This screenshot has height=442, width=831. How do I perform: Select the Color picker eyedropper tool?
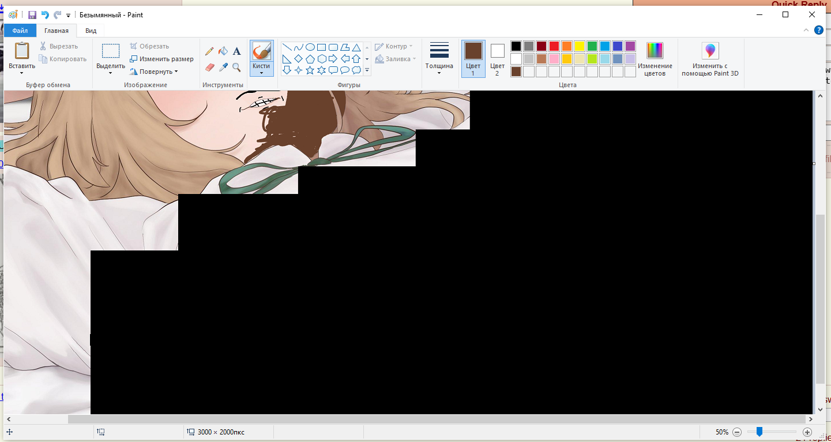coord(223,68)
